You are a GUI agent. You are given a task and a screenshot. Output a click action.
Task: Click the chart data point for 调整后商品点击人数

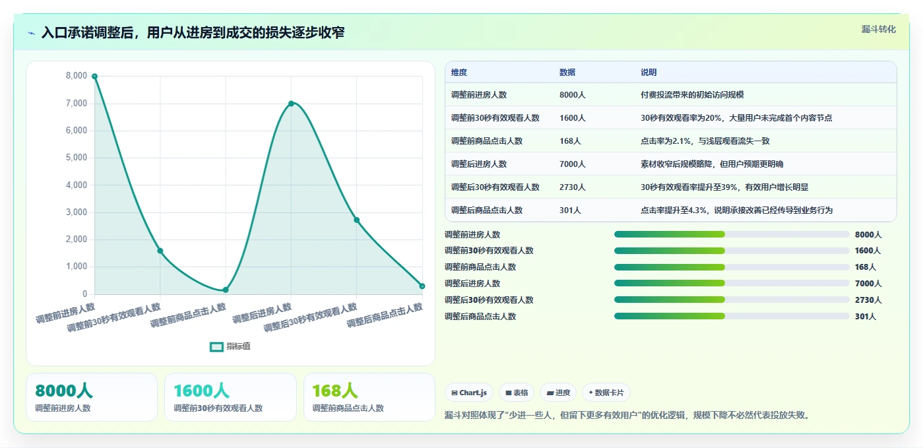422,286
